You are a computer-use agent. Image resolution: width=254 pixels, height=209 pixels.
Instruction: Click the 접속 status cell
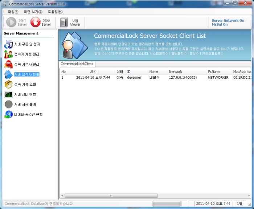(120, 78)
